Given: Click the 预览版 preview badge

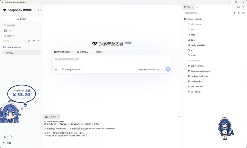Looking at the screenshot, I should point(128,43).
